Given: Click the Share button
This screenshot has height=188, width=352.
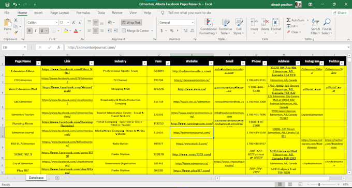Looking at the screenshot, I should 340,13.
